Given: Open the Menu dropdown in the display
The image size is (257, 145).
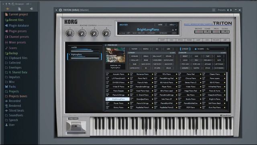Looking at the screenshot, I should point(172,25).
